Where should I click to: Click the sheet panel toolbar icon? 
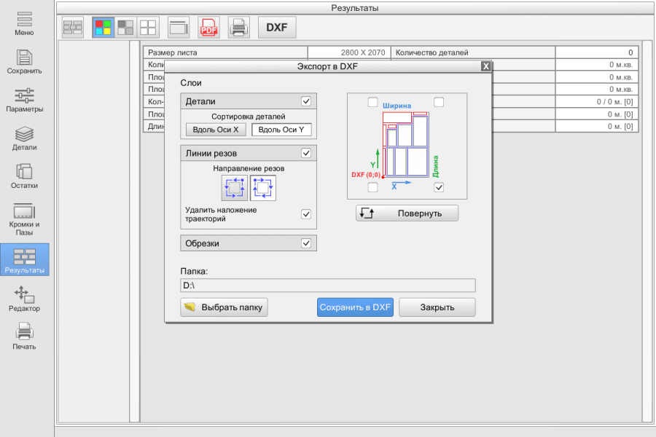point(179,28)
